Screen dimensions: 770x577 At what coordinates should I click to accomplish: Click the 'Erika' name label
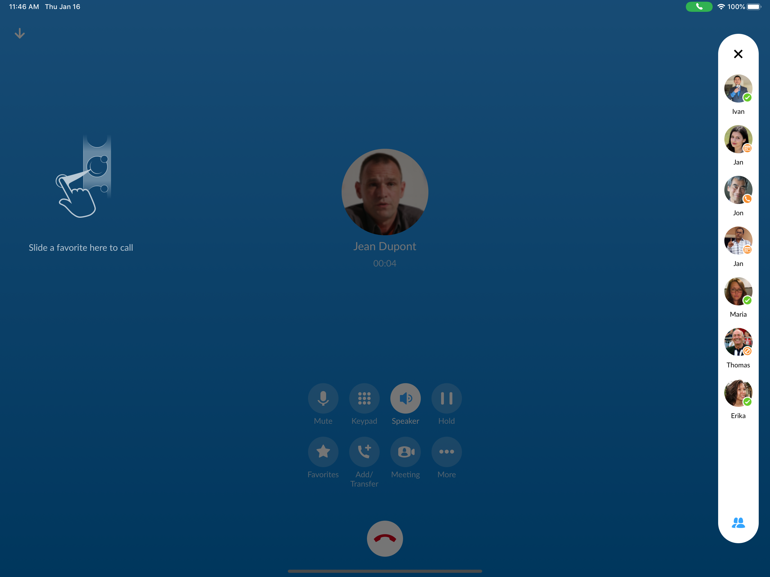tap(738, 416)
